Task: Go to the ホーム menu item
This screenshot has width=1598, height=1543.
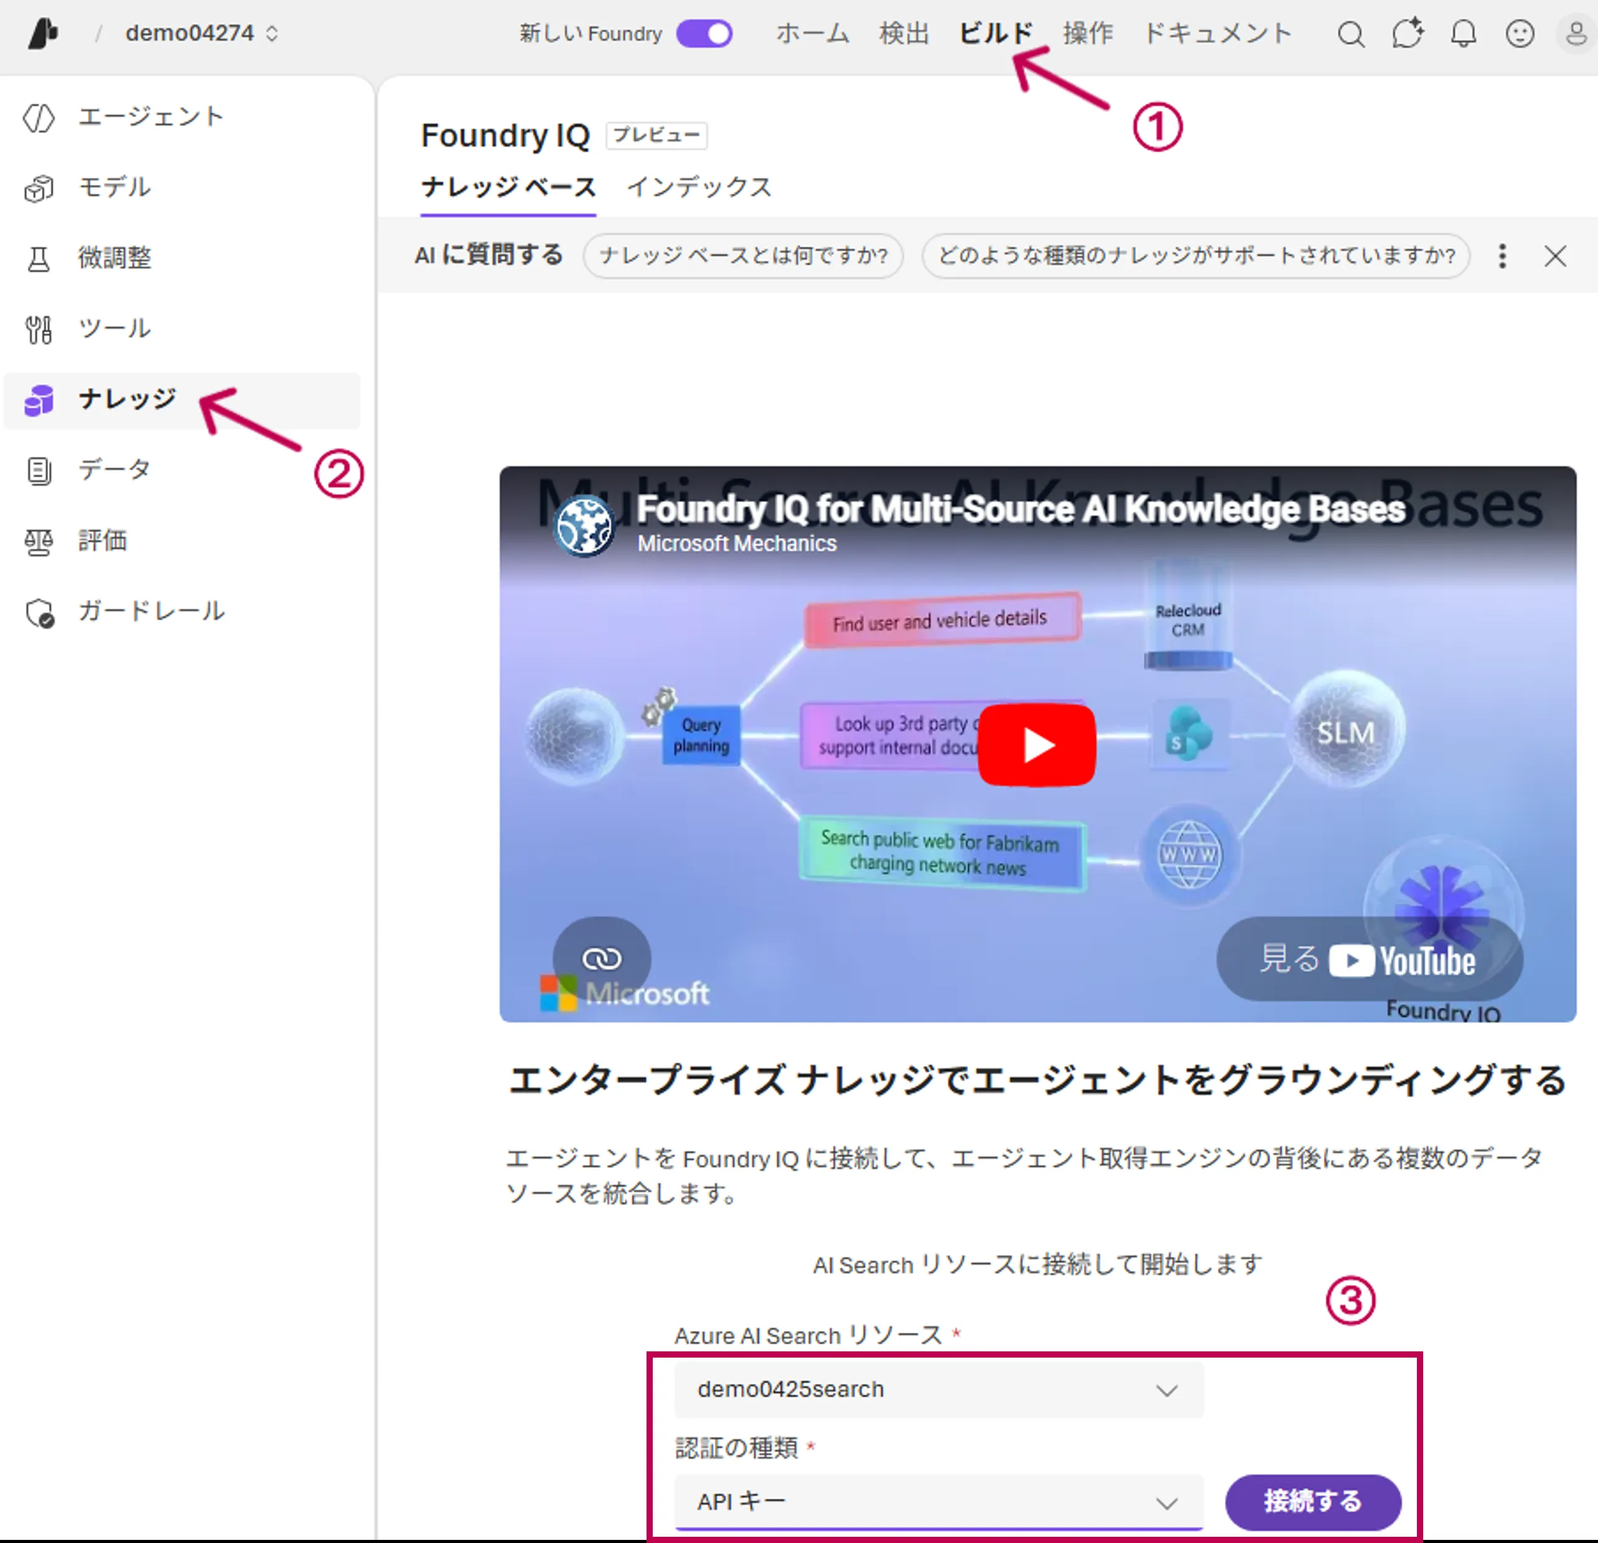Action: point(812,34)
